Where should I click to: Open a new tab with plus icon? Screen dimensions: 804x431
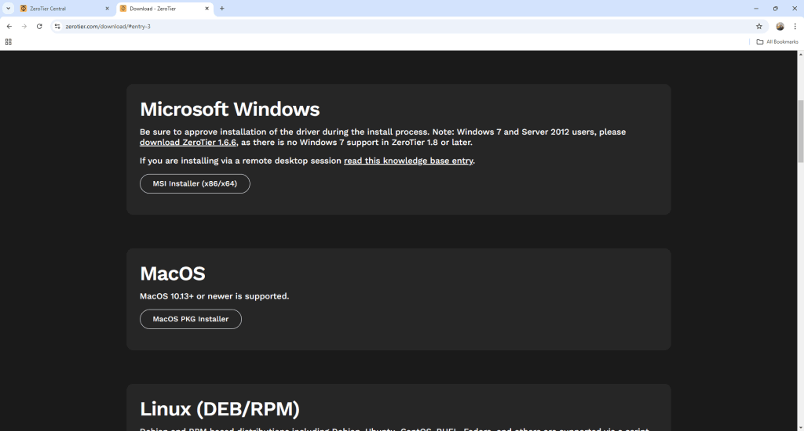click(x=222, y=9)
